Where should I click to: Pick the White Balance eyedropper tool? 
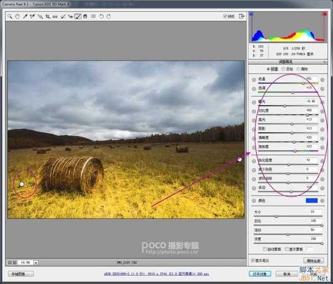(25, 17)
